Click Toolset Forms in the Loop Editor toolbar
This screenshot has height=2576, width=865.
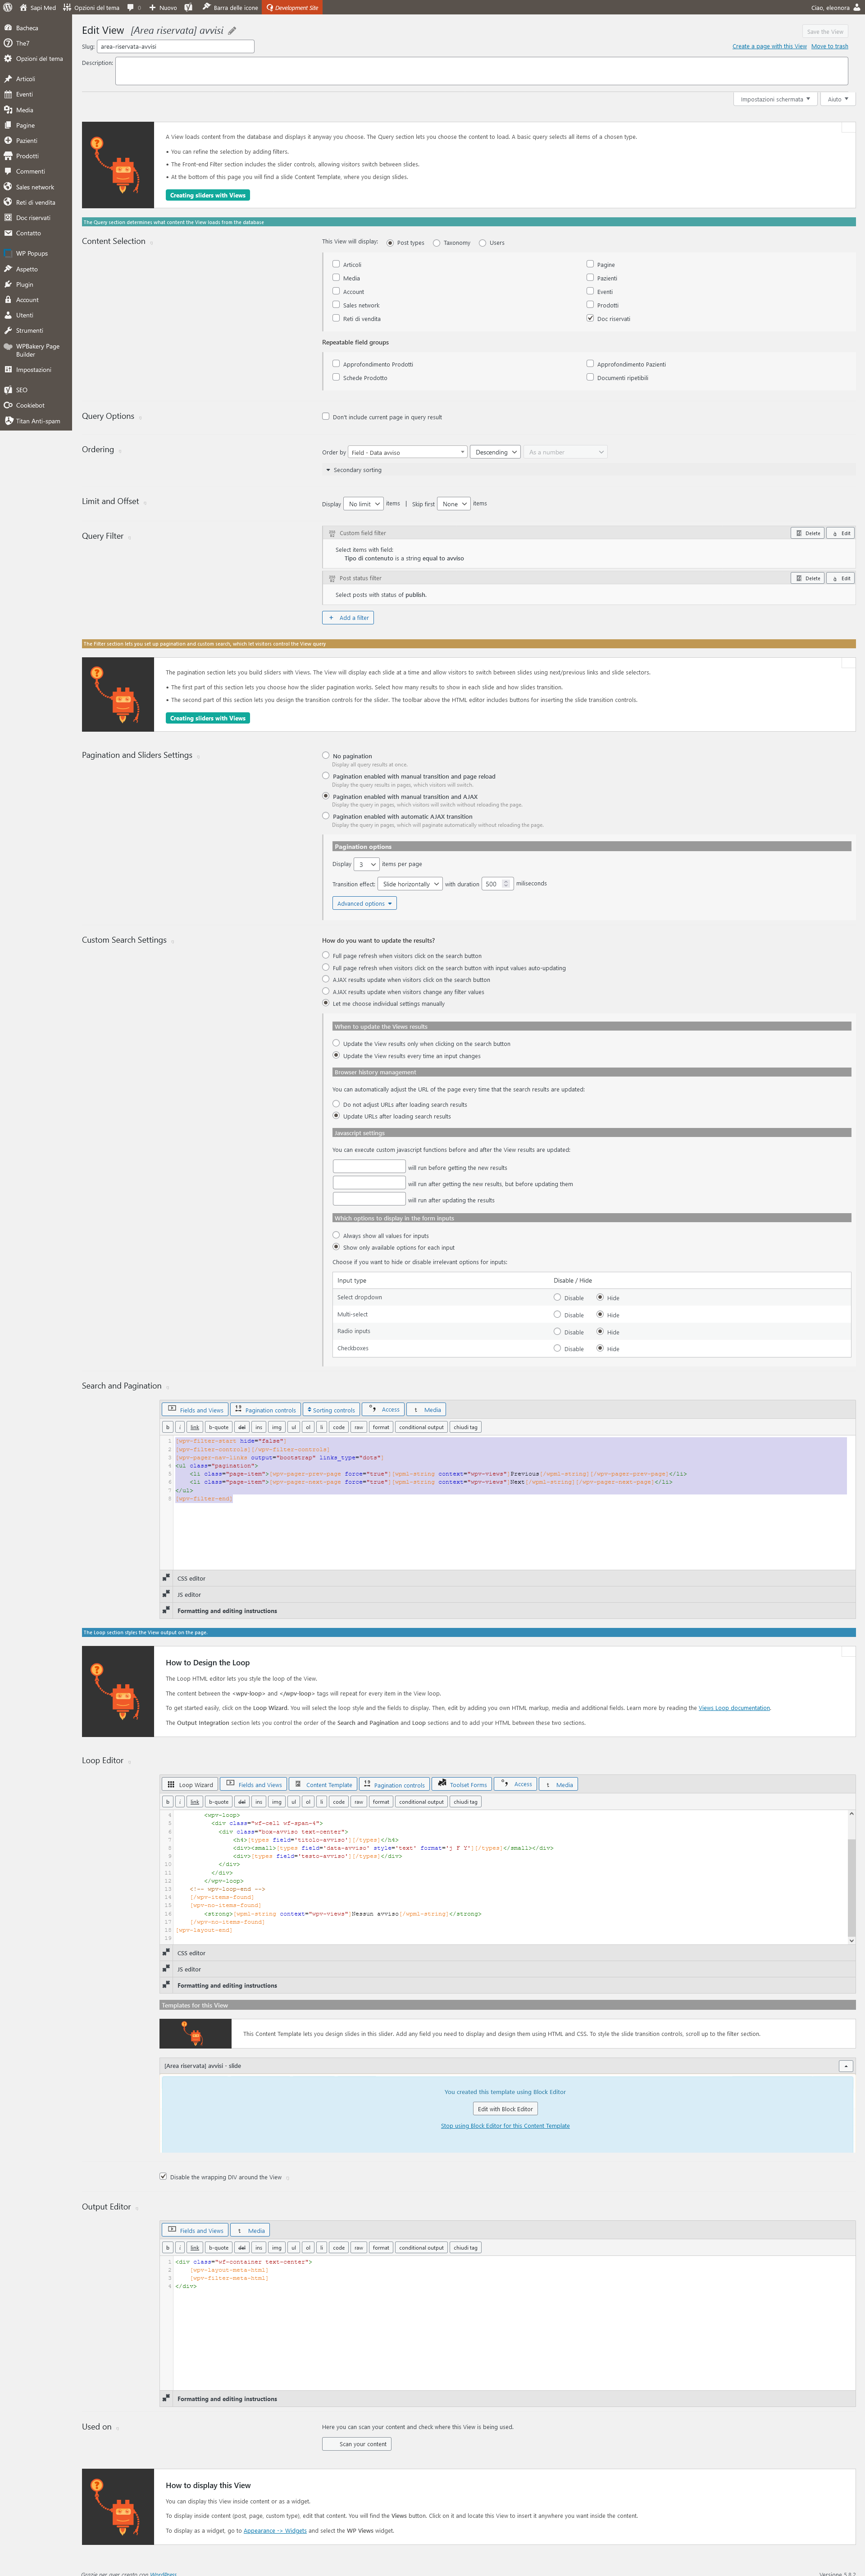[461, 1784]
